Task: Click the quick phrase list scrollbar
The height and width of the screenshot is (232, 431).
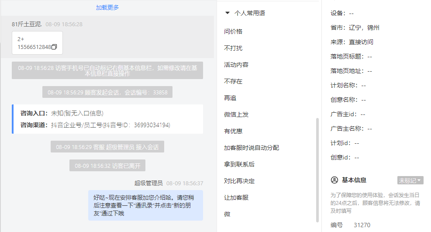Action: tap(317, 170)
